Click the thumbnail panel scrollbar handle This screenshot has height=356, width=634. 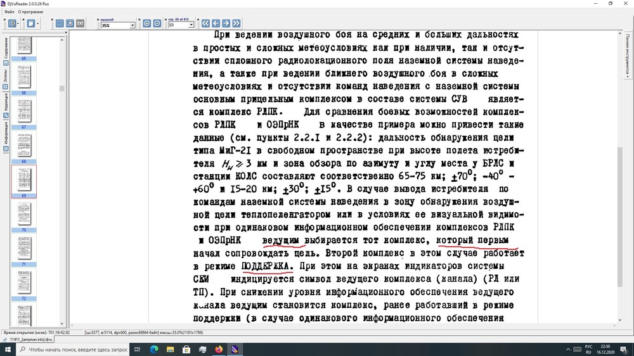62,88
